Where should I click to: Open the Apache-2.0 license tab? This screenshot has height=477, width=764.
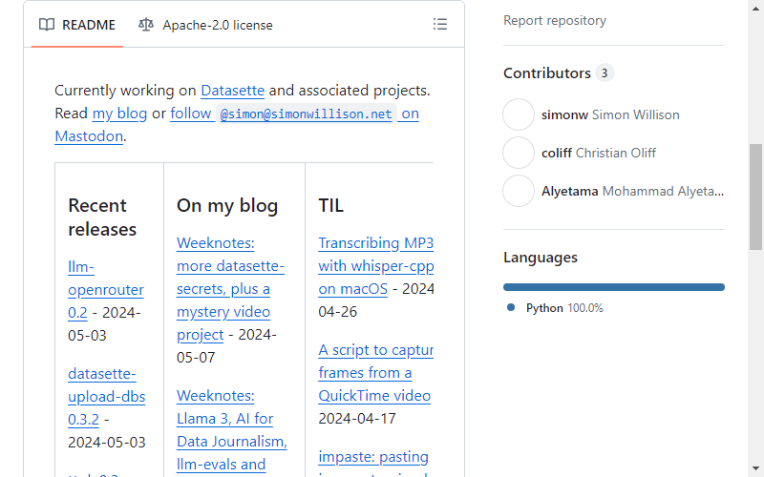click(205, 25)
